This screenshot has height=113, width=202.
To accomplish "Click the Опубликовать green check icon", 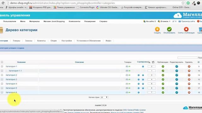I will tap(169, 29).
